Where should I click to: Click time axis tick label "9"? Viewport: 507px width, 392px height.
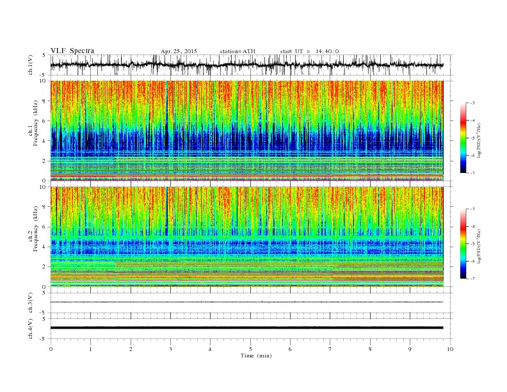pos(410,349)
